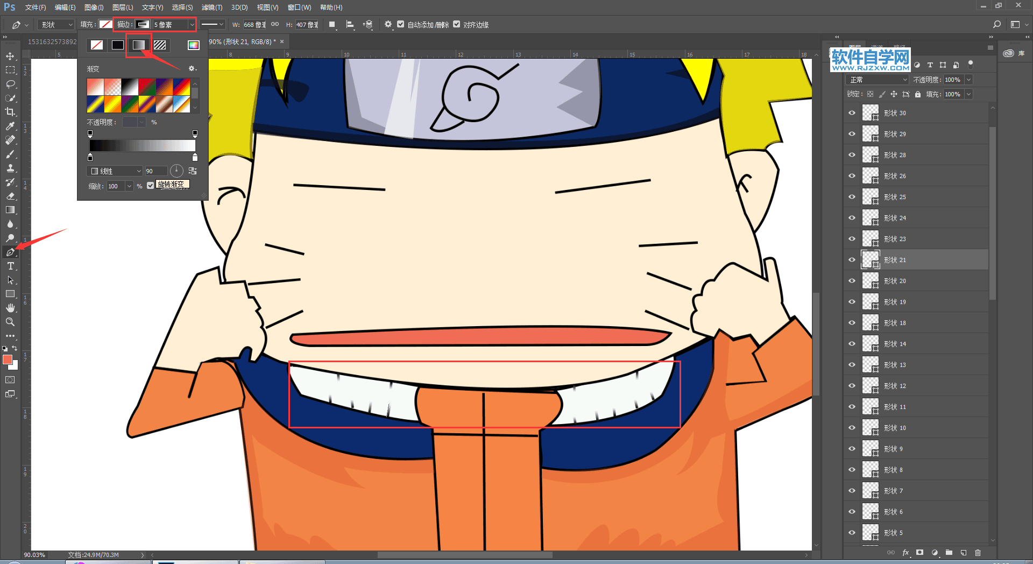
Task: Hide layer 形状 30
Action: 852,113
